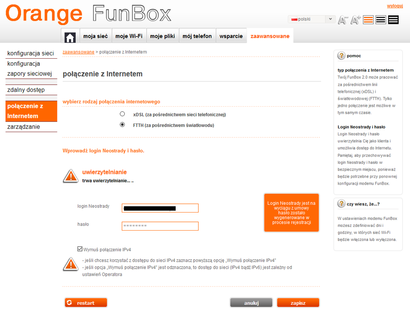The image size is (410, 311).
Task: Click the warning icon near the IPv4 note
Action: (x=70, y=265)
